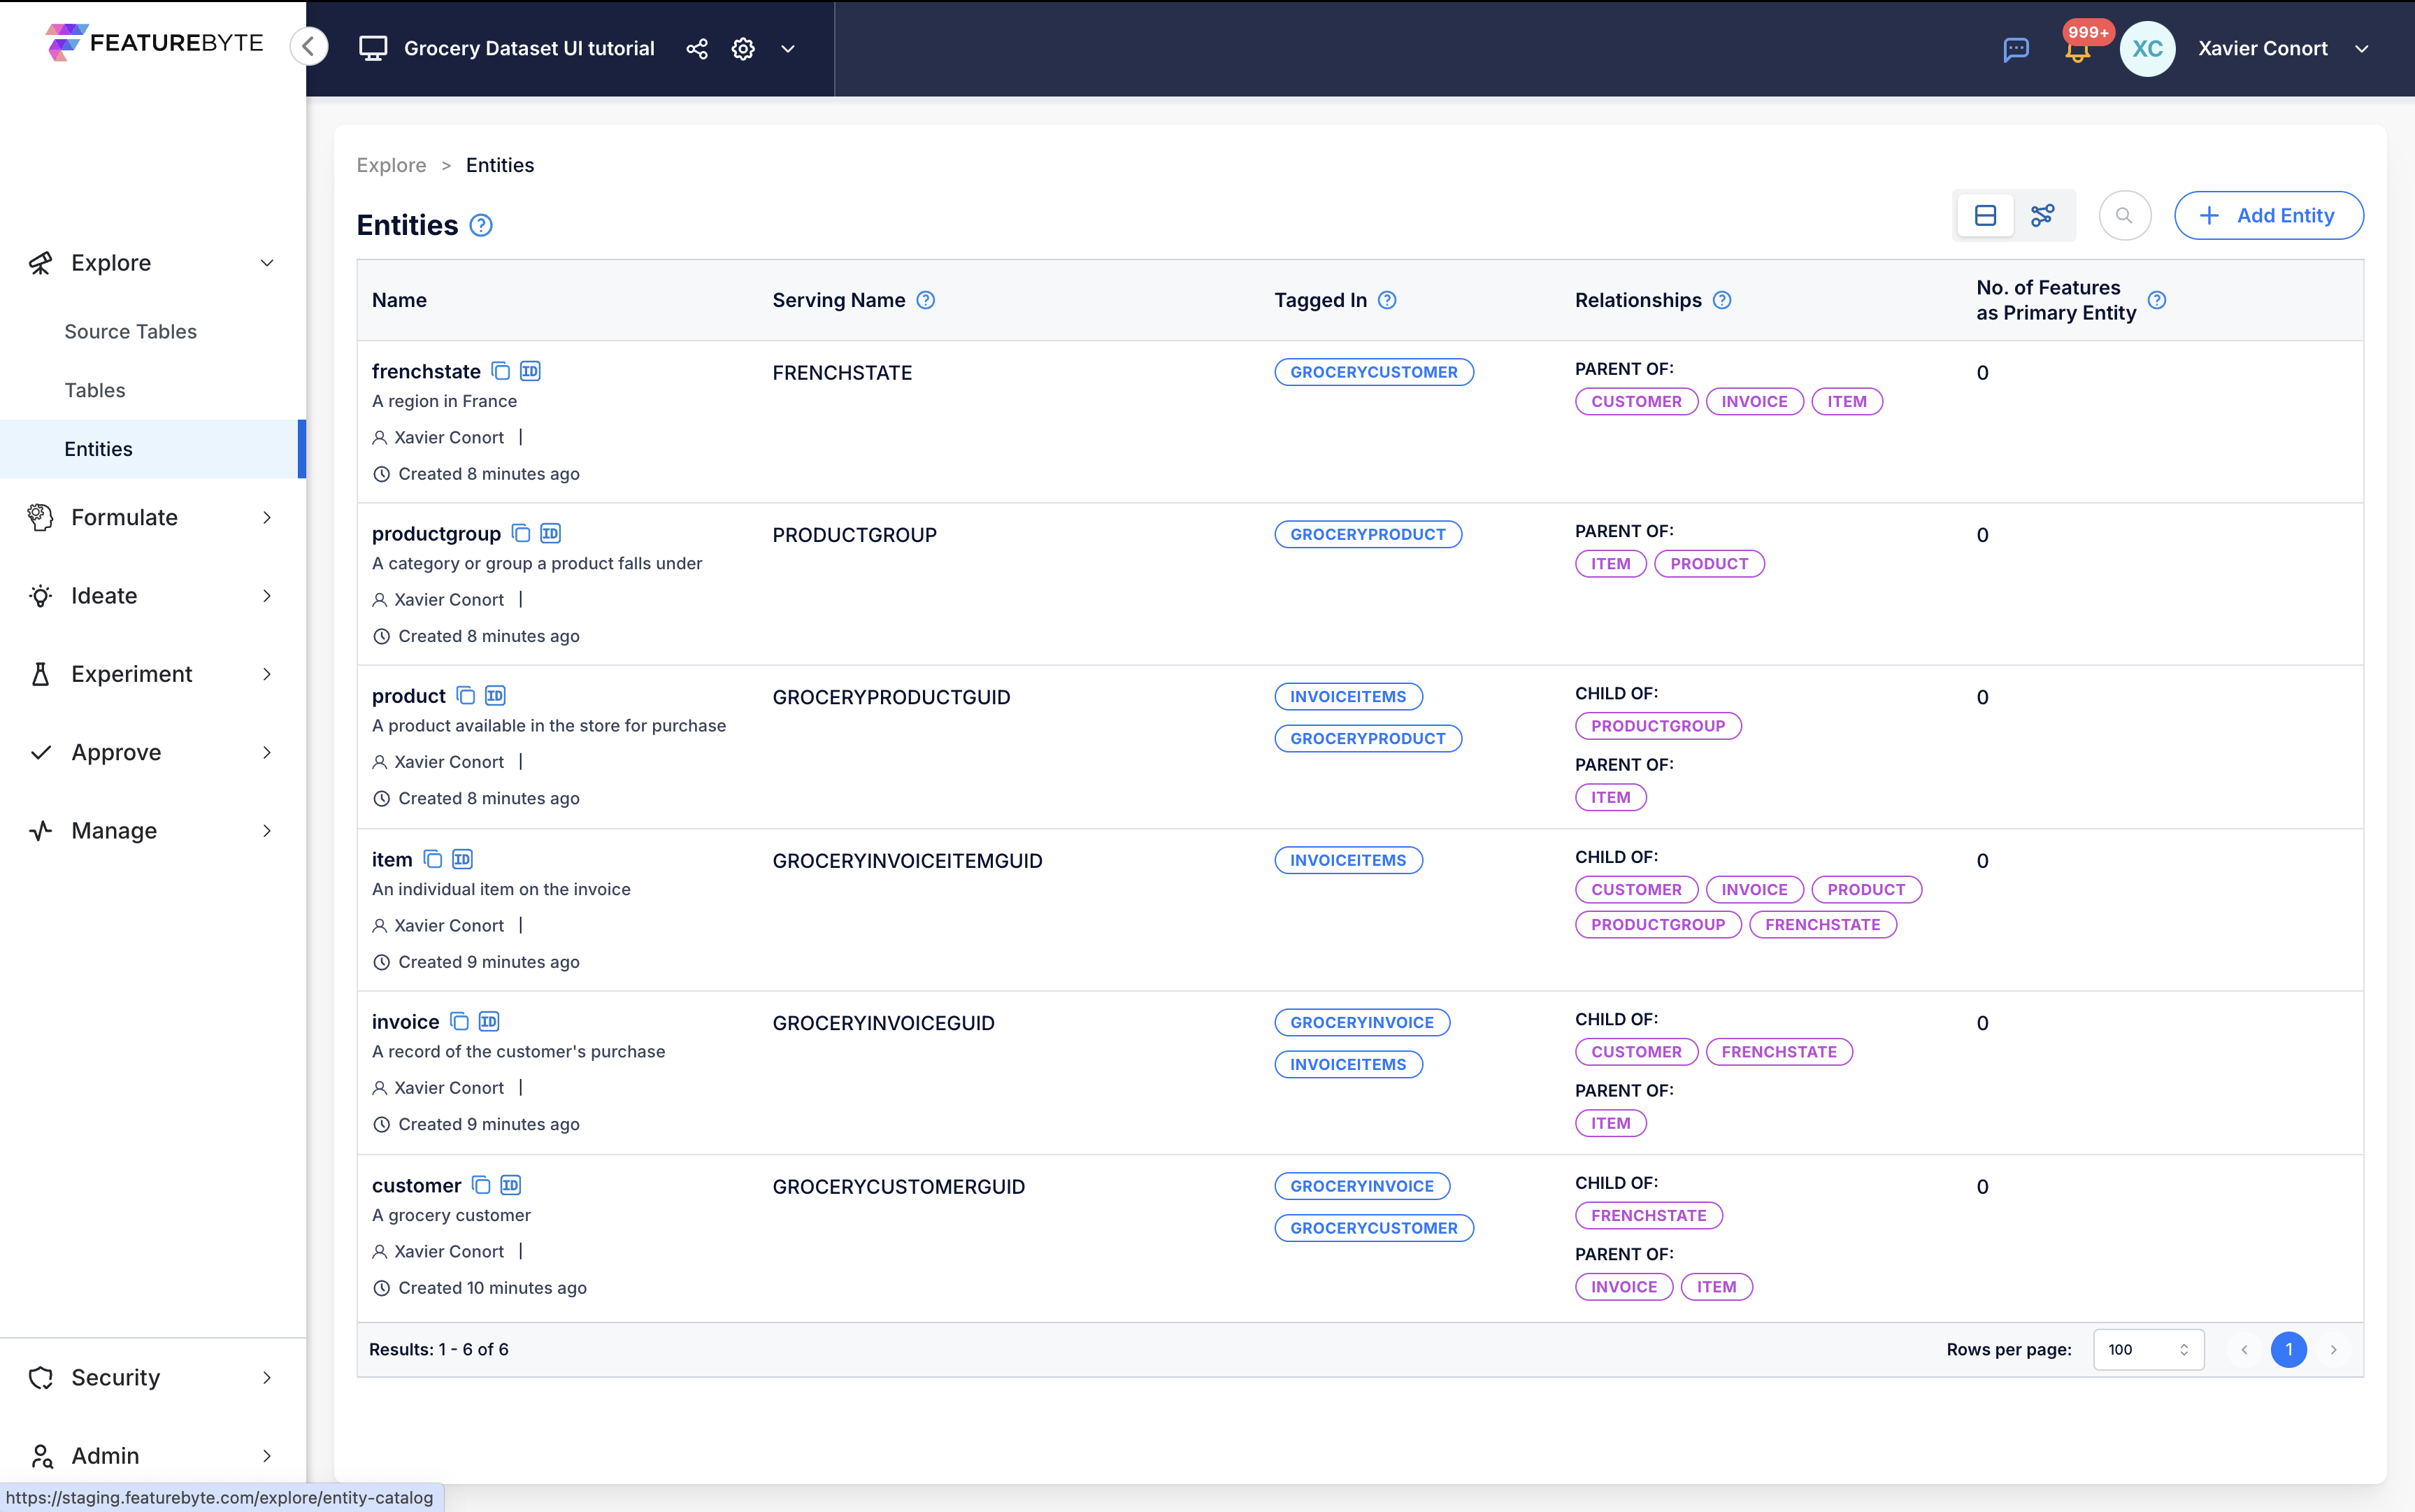Click the GROCERYCUSTOMER tag on frenchstate
This screenshot has height=1512, width=2415.
[1374, 371]
